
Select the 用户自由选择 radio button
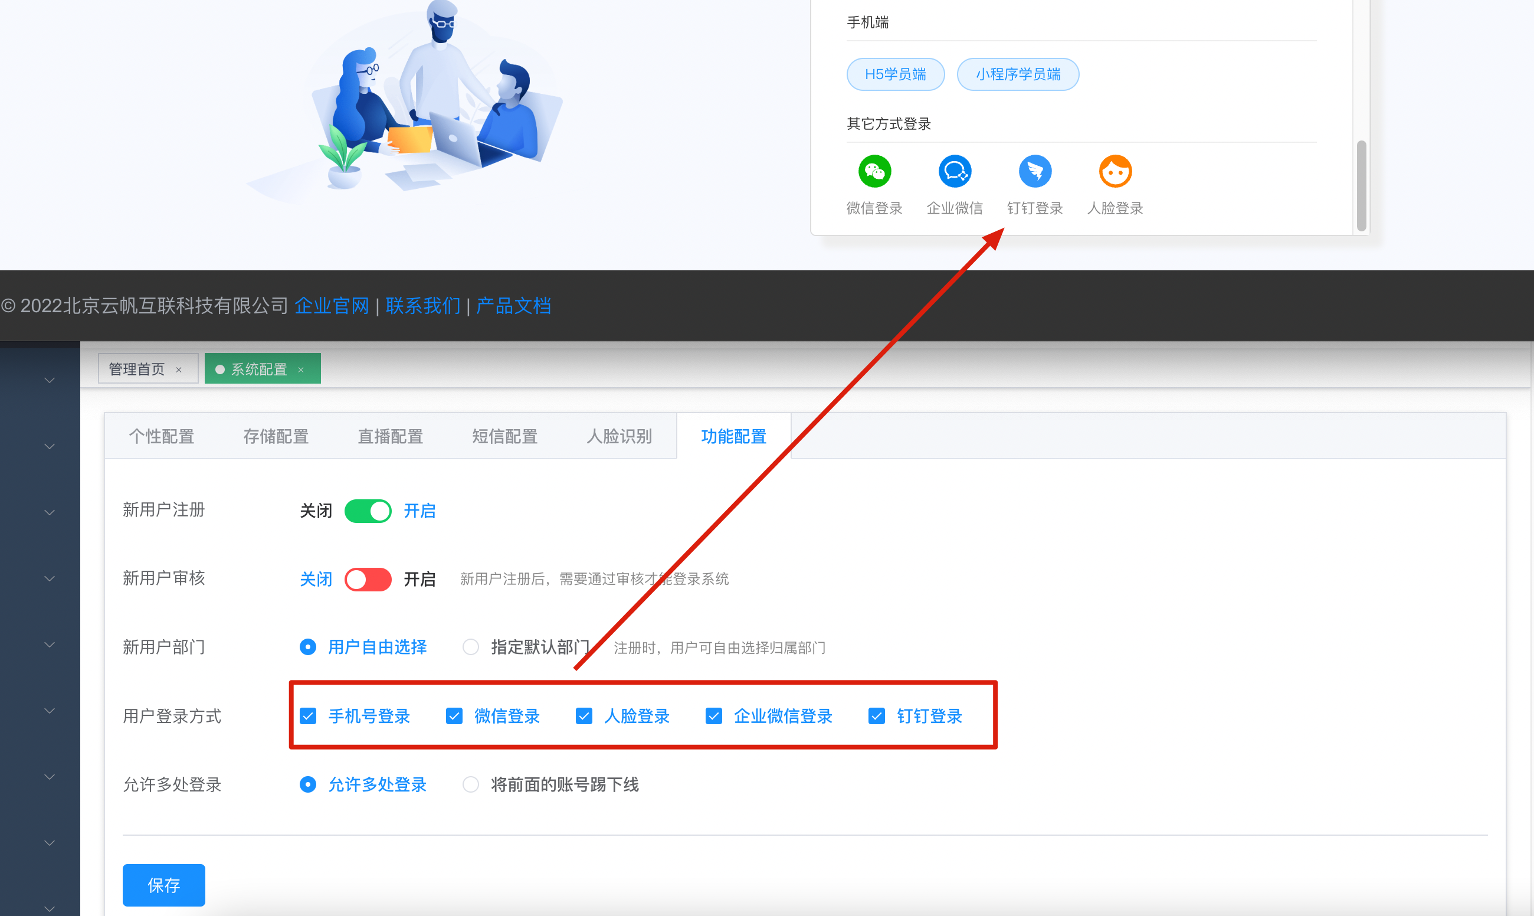coord(308,647)
